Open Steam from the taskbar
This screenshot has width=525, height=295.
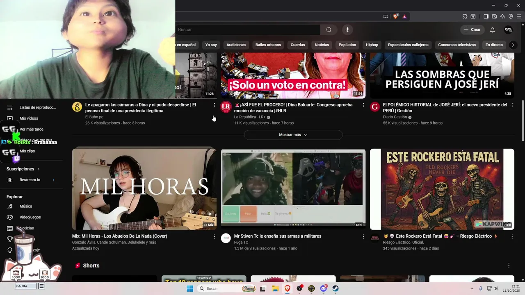click(336, 288)
